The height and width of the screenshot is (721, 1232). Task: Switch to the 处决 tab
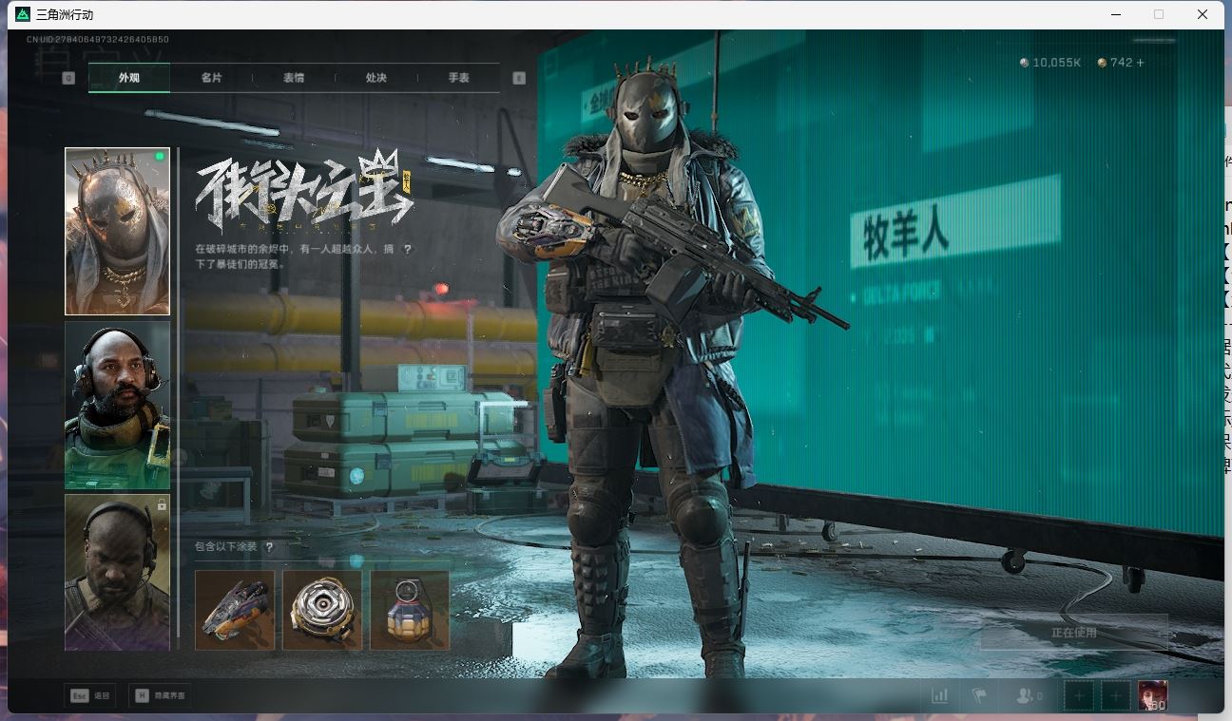(x=375, y=78)
